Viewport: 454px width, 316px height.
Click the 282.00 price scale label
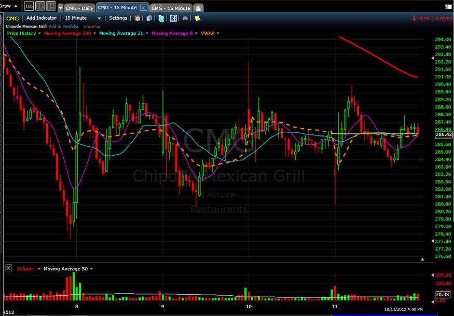pyautogui.click(x=443, y=189)
